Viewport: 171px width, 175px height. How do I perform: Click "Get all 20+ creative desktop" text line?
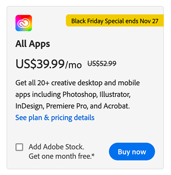click(x=59, y=83)
